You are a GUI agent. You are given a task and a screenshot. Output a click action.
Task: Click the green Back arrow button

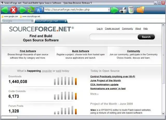(5, 10)
